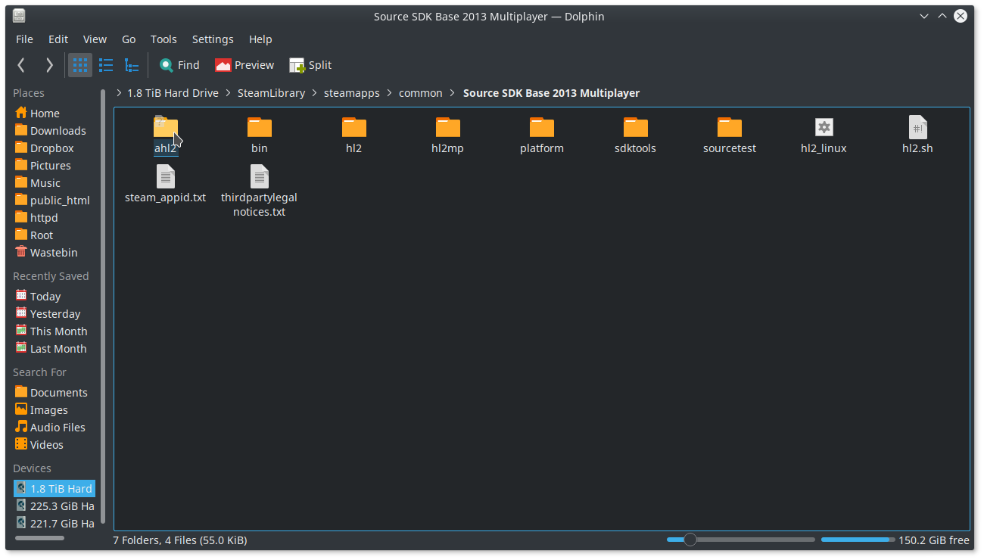Select the 1.8 TiB Hard drive device
Image resolution: width=984 pixels, height=560 pixels.
click(x=54, y=489)
